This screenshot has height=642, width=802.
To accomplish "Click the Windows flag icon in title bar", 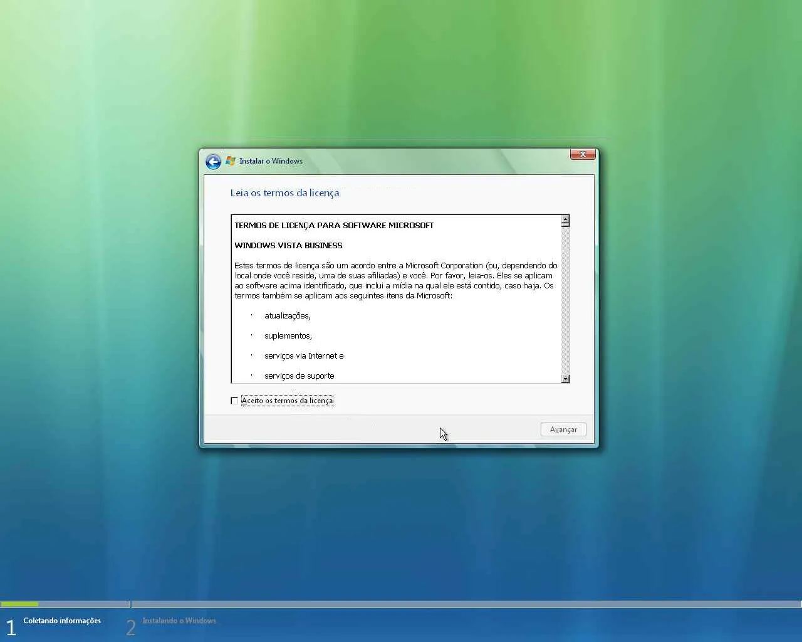I will [231, 160].
